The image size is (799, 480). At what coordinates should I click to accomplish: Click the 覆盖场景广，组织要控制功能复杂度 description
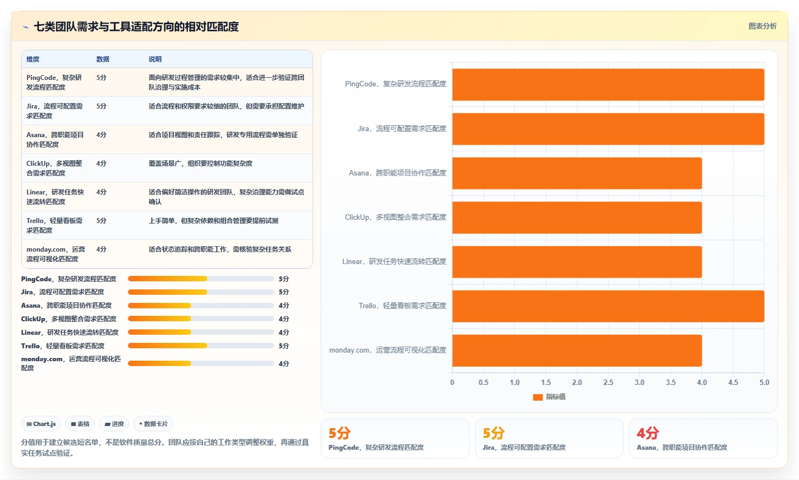pyautogui.click(x=200, y=164)
